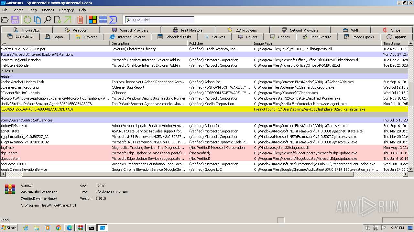The height and width of the screenshot is (232, 414).
Task: Click the WinRAR icon in details pane
Action: pos(10,189)
